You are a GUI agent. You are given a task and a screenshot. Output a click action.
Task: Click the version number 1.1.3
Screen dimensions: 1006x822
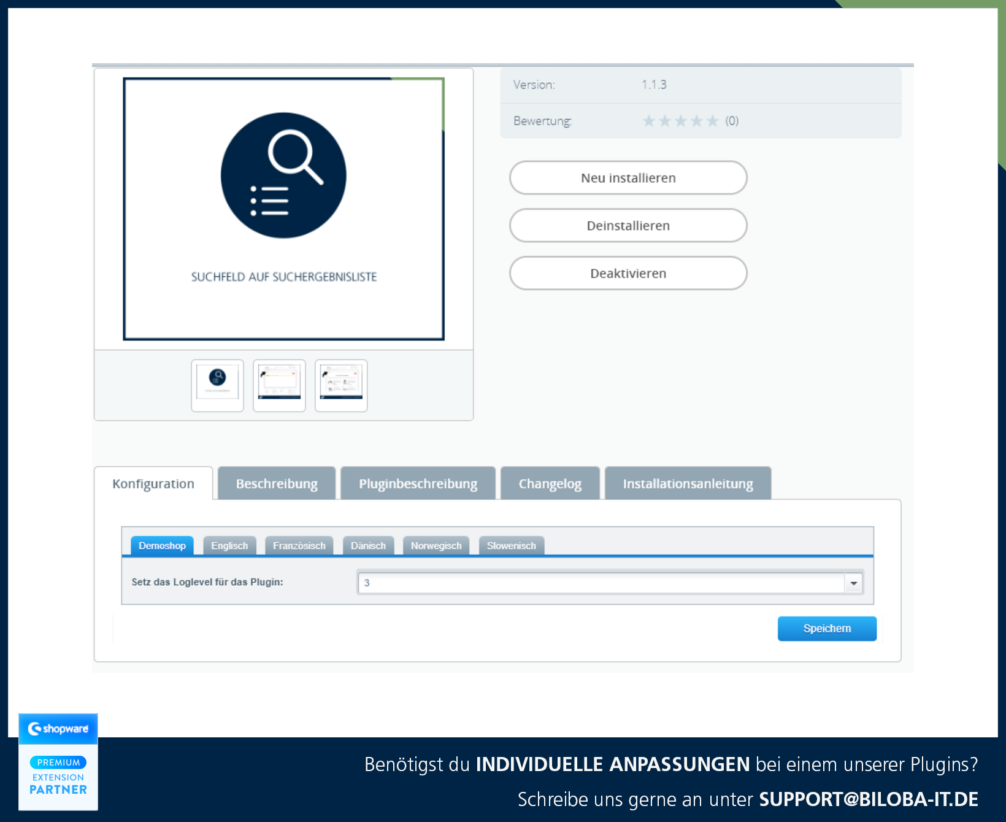[x=654, y=85]
